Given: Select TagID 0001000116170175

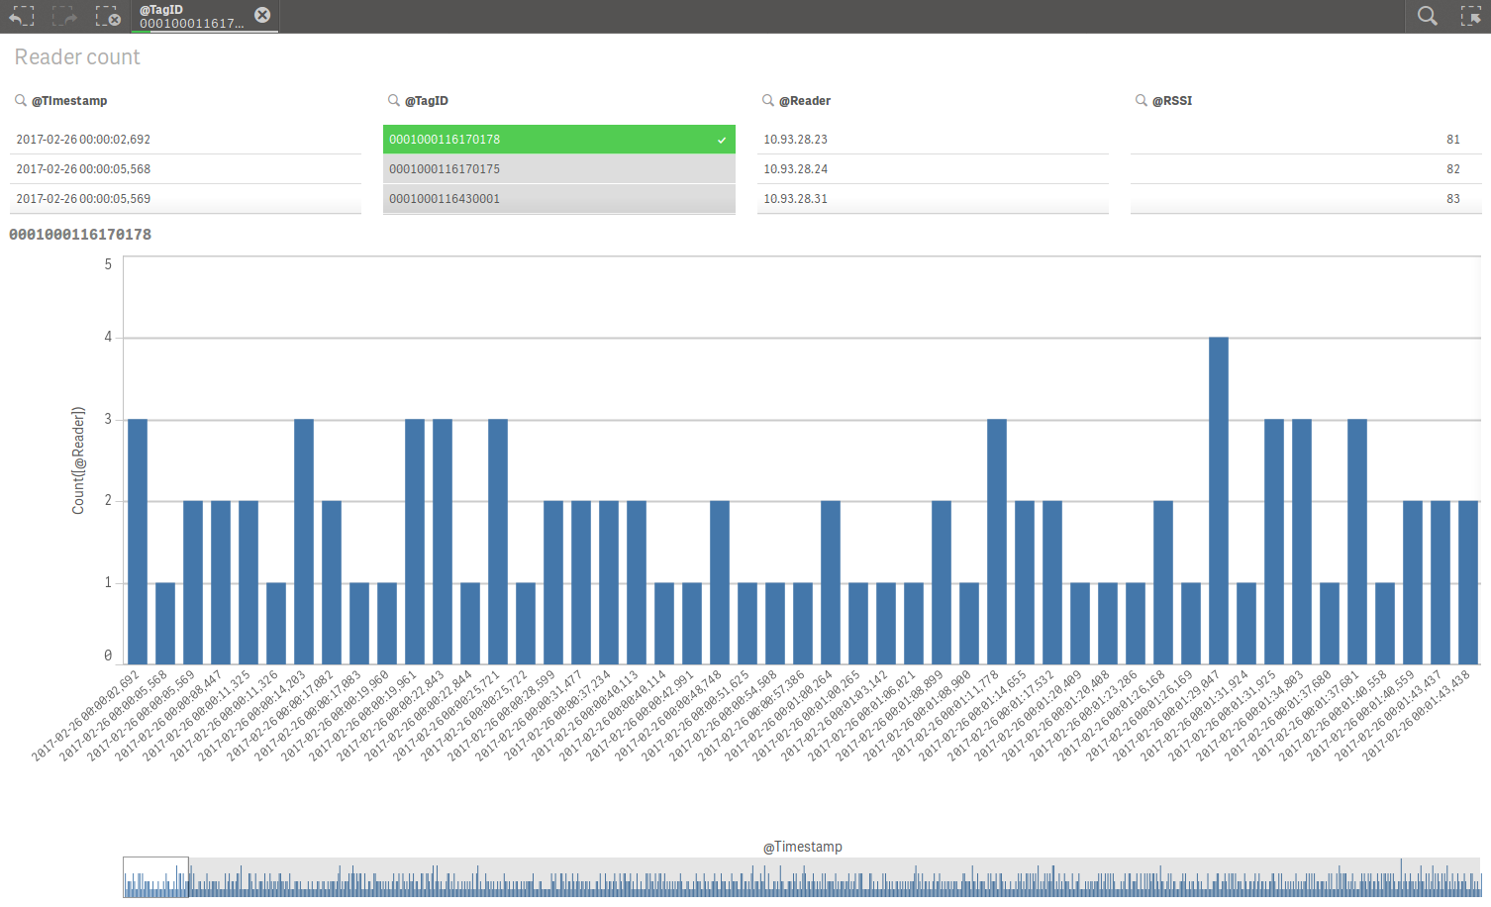Looking at the screenshot, I should point(559,169).
